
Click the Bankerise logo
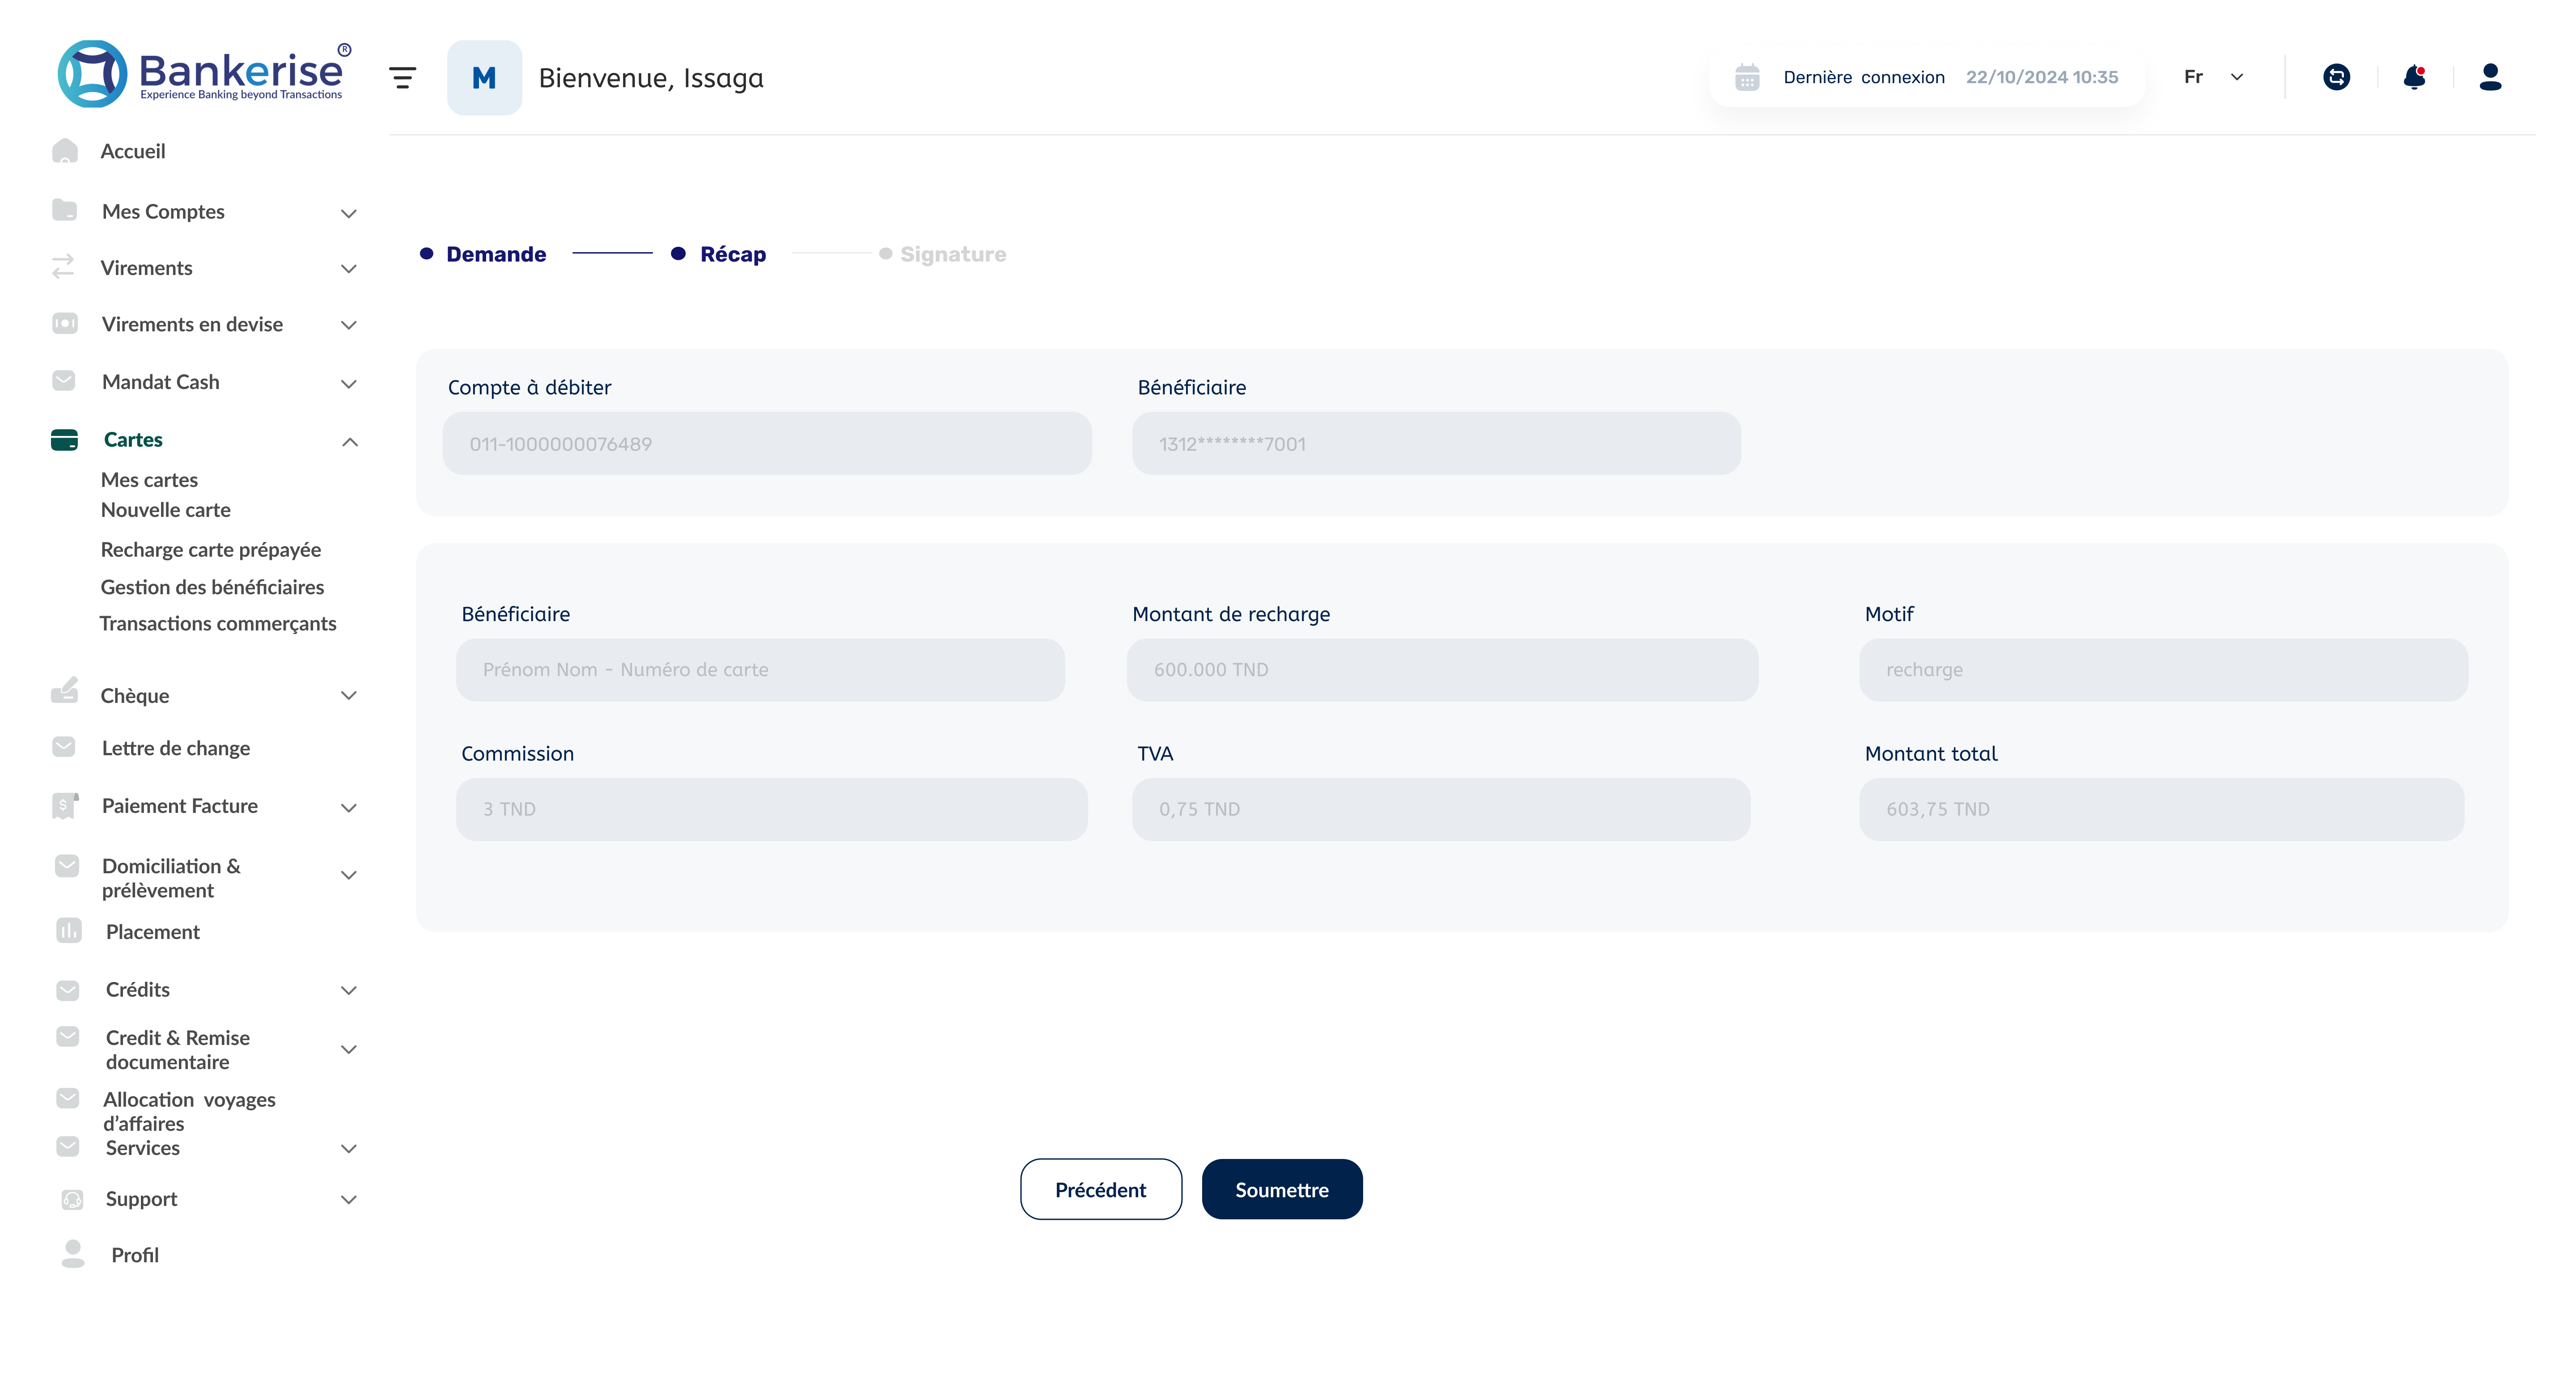[204, 73]
